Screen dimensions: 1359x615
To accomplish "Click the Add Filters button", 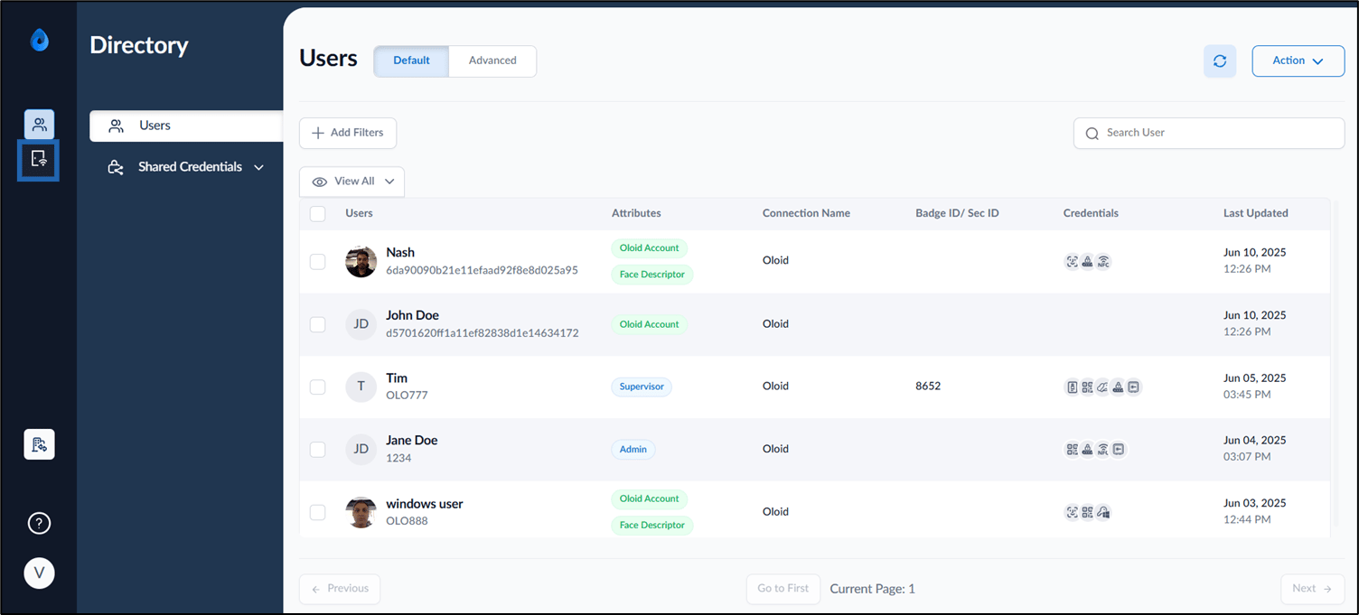I will pos(348,133).
